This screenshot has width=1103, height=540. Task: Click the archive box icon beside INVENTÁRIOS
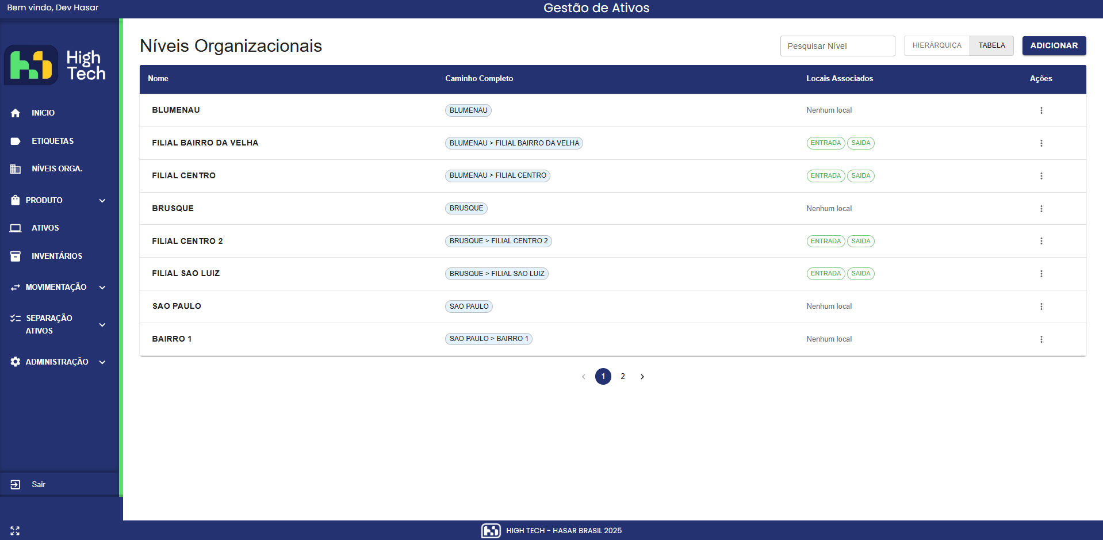[x=16, y=256]
